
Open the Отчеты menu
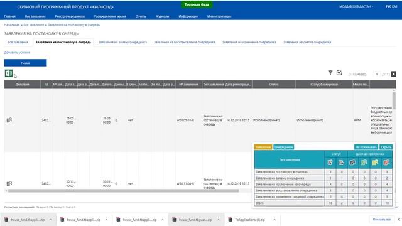click(141, 16)
